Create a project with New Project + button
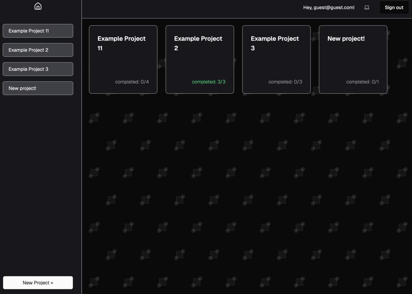 click(38, 283)
